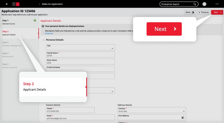Open the More actions button
Image resolution: width=224 pixels, height=123 pixels.
point(190,12)
